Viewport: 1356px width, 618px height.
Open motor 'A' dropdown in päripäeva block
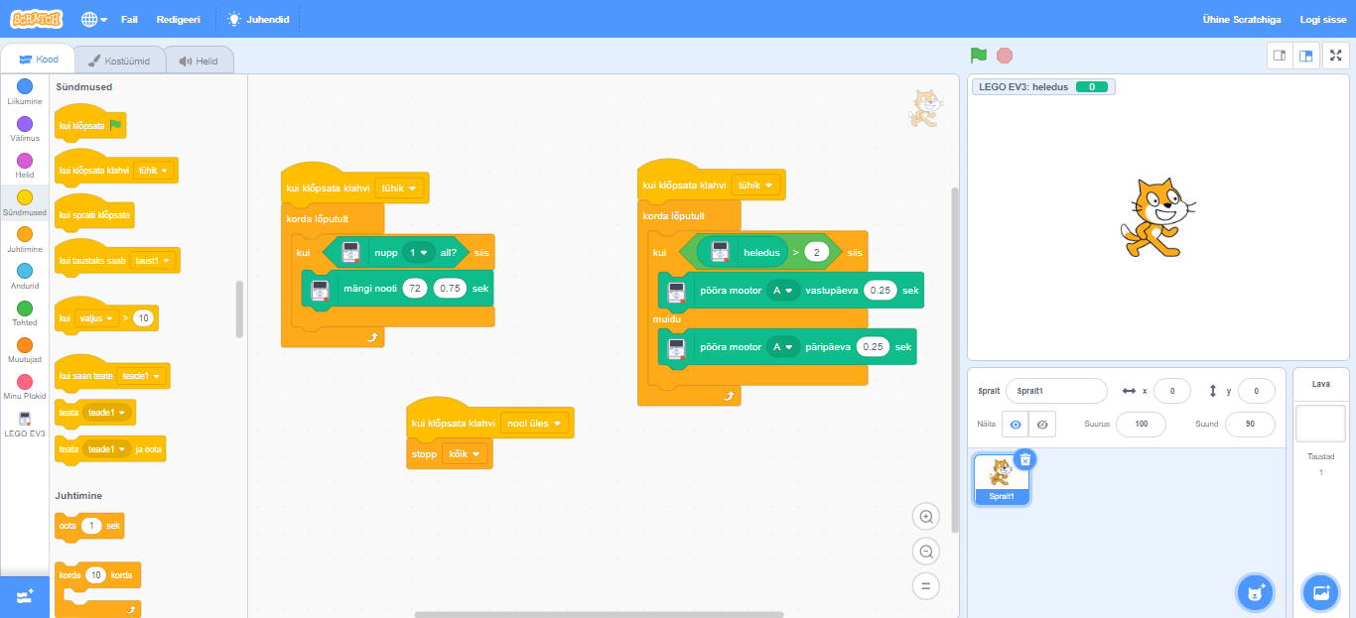click(782, 347)
